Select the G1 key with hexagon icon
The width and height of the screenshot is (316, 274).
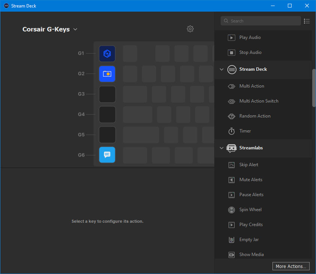pos(107,54)
